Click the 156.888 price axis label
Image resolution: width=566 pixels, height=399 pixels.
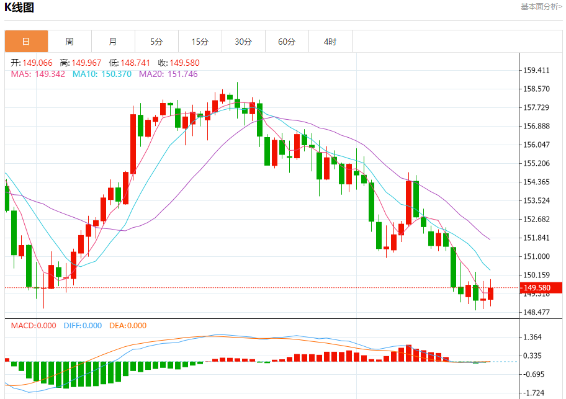point(536,126)
